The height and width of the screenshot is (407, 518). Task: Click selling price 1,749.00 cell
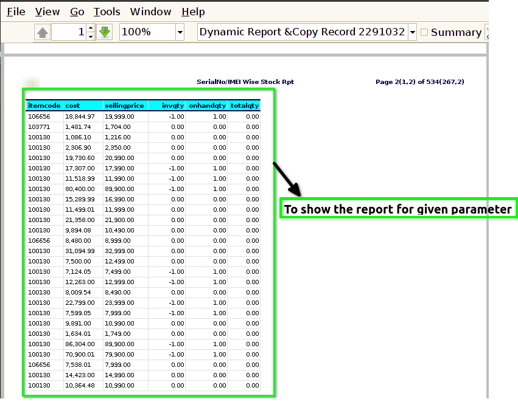click(117, 334)
